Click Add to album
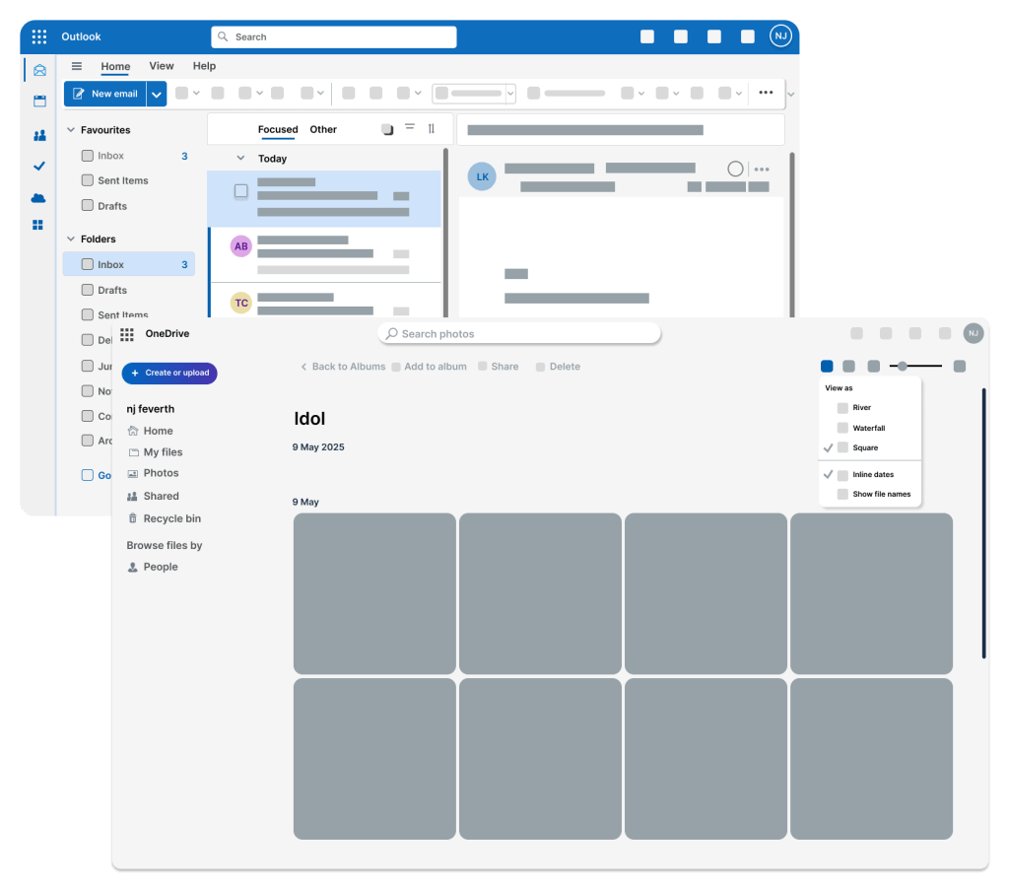Screen dimensions: 1009x889 (x=430, y=367)
